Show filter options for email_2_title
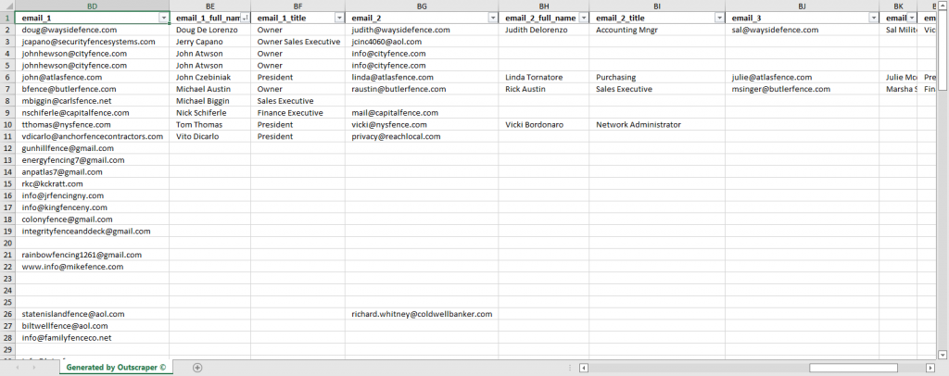 click(x=718, y=19)
